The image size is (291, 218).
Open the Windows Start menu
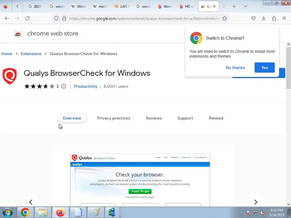[x=8, y=212]
